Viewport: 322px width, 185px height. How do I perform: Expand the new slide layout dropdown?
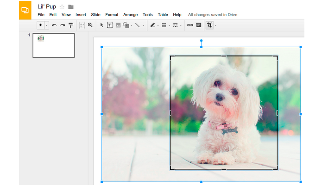(47, 25)
